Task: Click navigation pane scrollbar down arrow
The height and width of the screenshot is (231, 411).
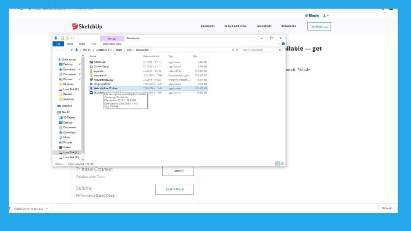Action: point(83,160)
